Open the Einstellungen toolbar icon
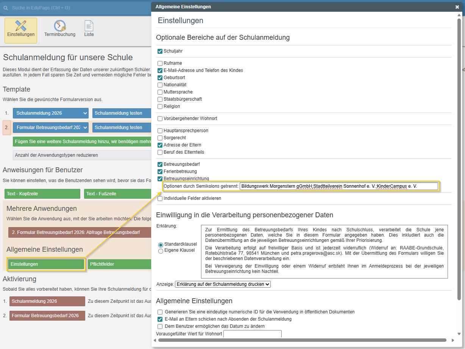This screenshot has width=465, height=349. [x=21, y=26]
